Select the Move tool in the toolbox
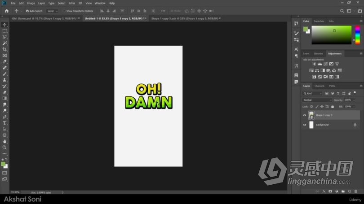This screenshot has width=364, height=204. (4, 25)
